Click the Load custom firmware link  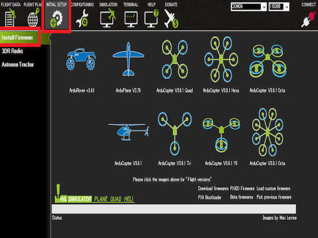click(x=273, y=188)
